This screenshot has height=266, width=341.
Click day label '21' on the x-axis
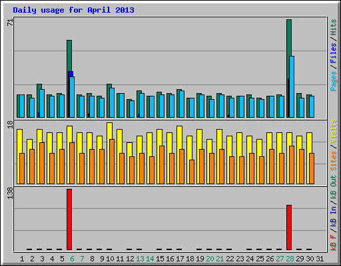220,259
